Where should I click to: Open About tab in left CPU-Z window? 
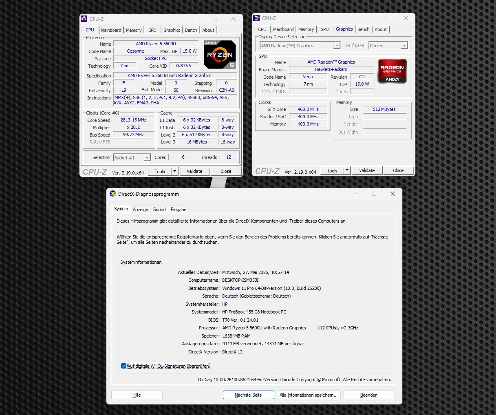click(x=208, y=30)
